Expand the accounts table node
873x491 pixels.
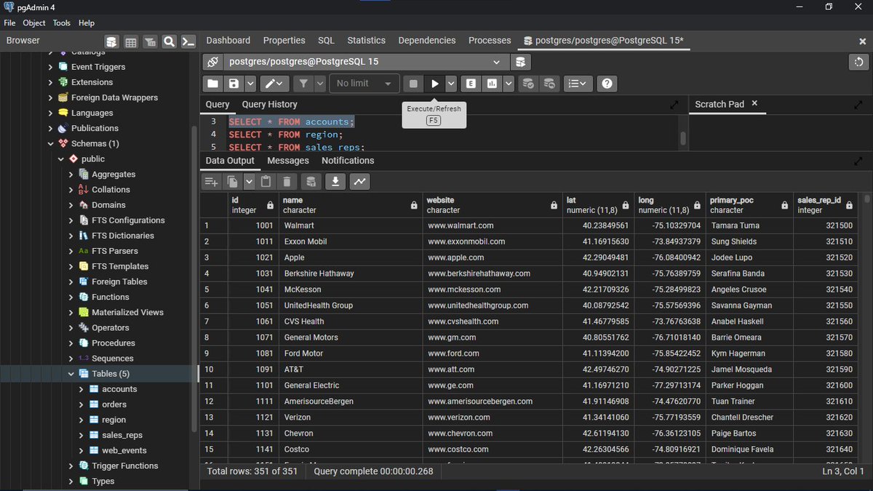tap(81, 389)
